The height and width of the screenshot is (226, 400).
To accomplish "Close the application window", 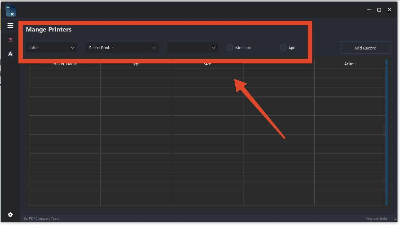I will tap(390, 10).
